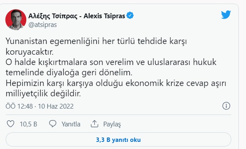Click tweet sentence starting 'O halde'
Viewport: 246px width, 149px height.
click(111, 67)
